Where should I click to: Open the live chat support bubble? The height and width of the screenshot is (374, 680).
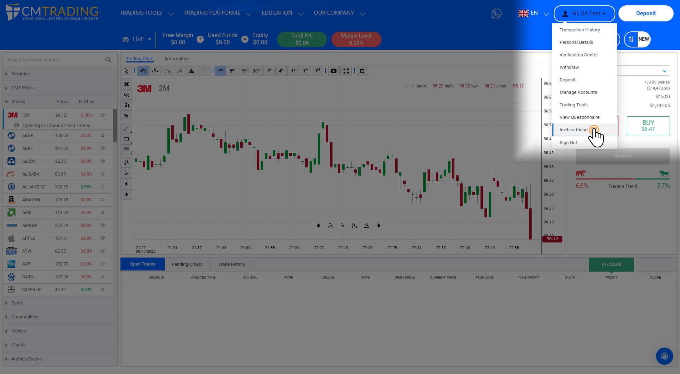pos(664,356)
